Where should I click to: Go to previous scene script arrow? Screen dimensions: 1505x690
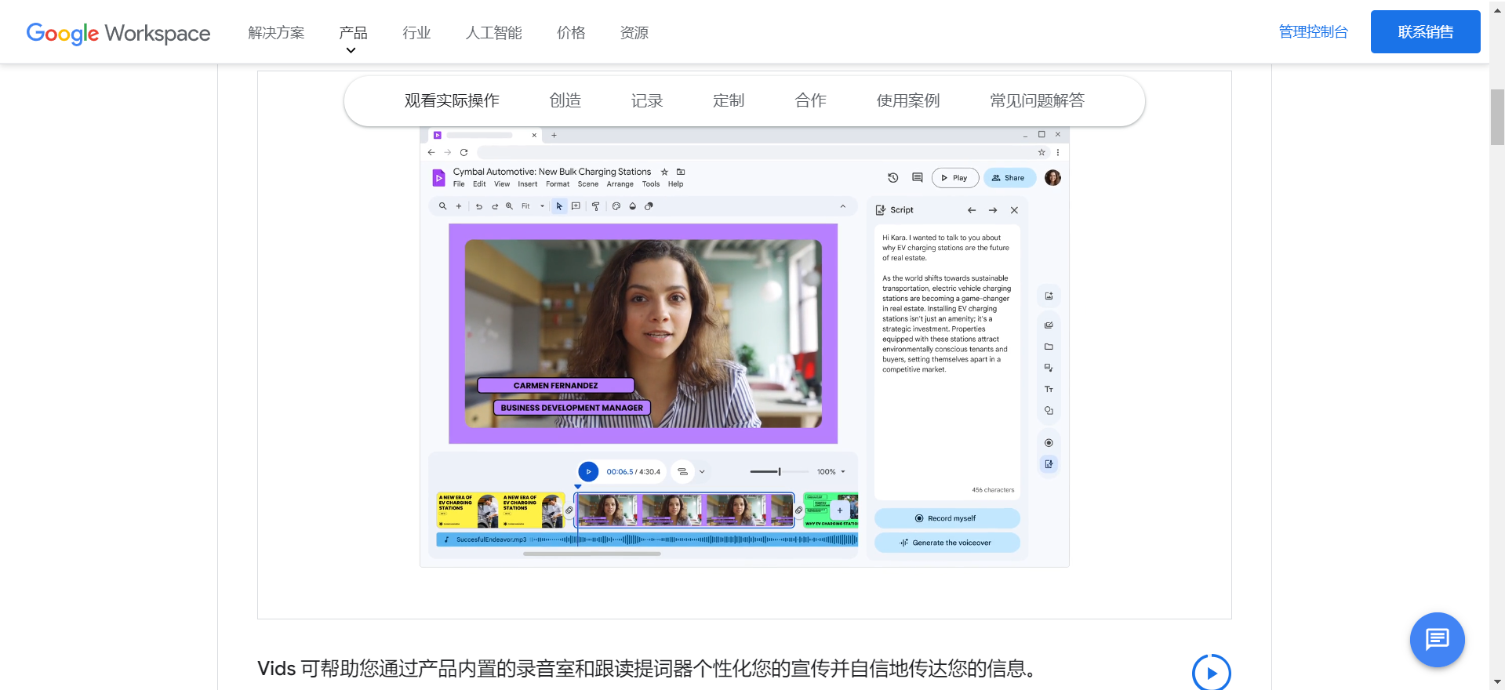click(x=972, y=210)
